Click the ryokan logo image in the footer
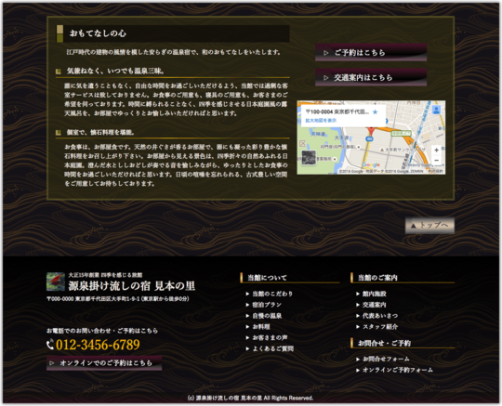 coord(56,282)
